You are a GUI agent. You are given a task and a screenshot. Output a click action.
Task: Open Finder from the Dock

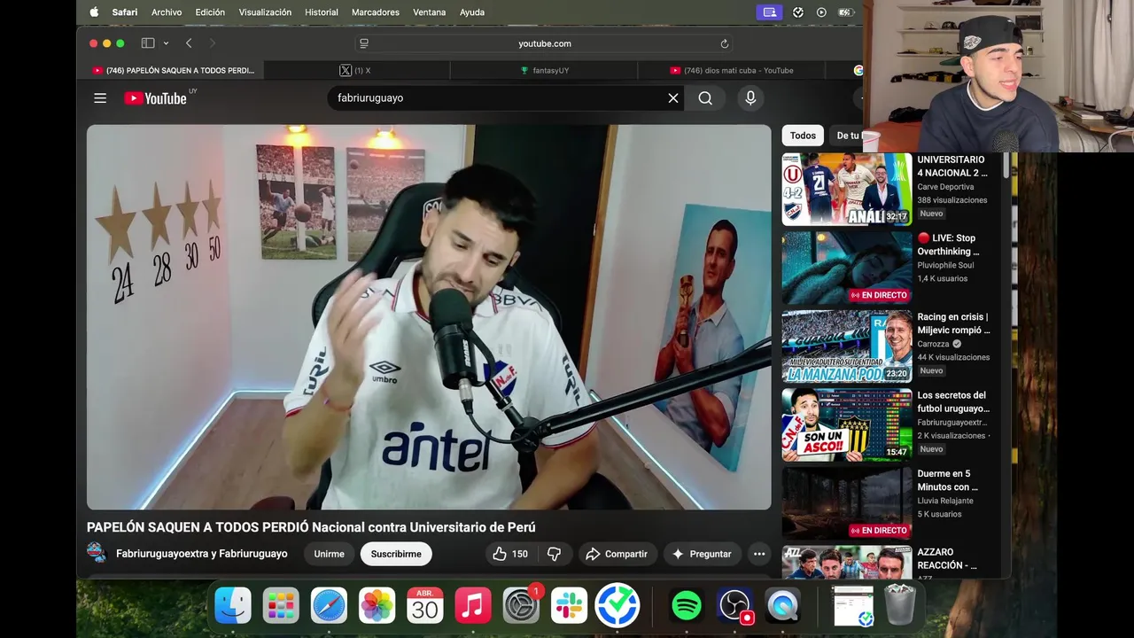tap(233, 606)
